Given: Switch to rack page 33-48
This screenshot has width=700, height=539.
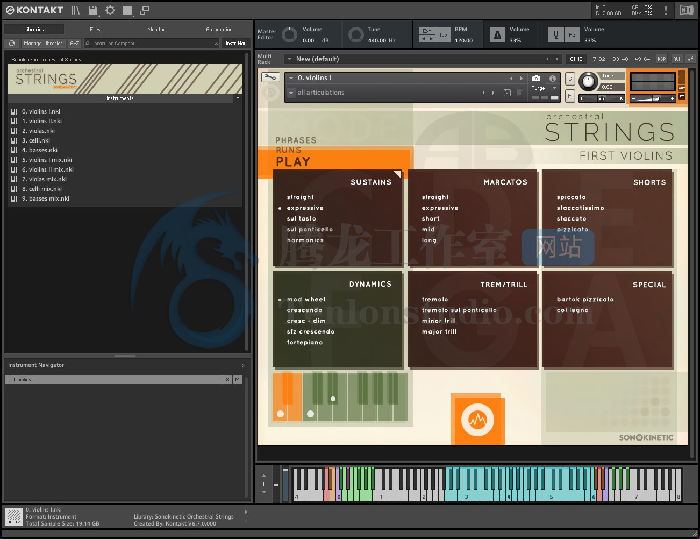Looking at the screenshot, I should pyautogui.click(x=620, y=59).
